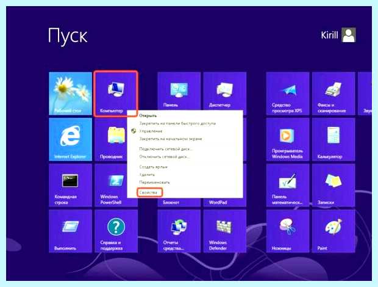
Task: Launch the WordPad tile
Action: tap(225, 202)
